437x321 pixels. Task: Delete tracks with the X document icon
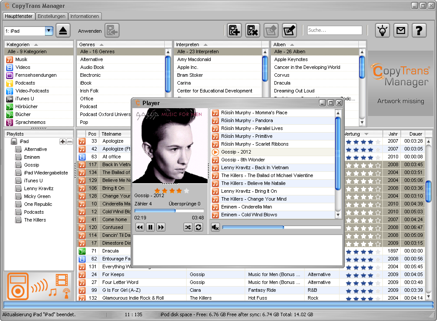253,31
